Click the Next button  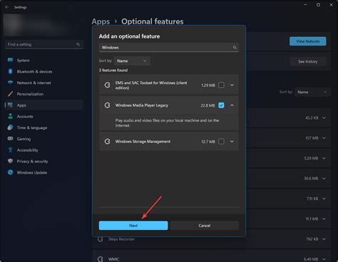(133, 226)
